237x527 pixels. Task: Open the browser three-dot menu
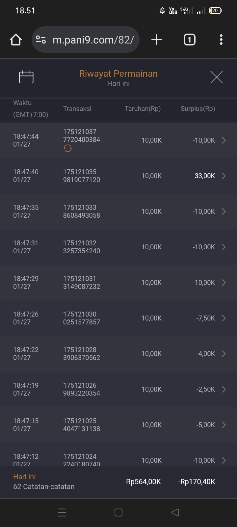[221, 40]
